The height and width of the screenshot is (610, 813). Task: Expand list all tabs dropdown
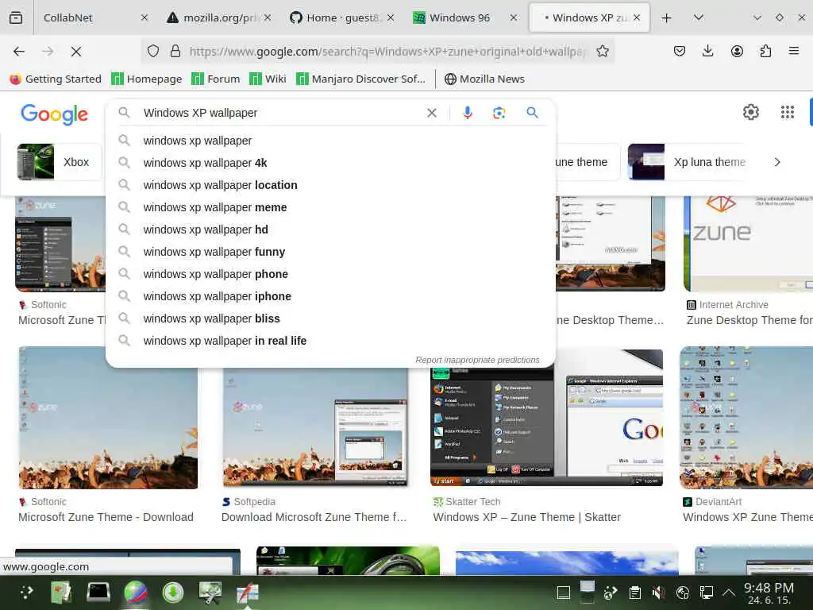click(x=699, y=17)
